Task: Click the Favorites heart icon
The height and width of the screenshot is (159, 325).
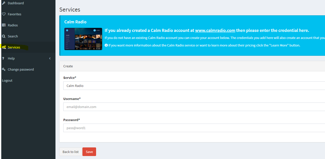Action: [4, 14]
